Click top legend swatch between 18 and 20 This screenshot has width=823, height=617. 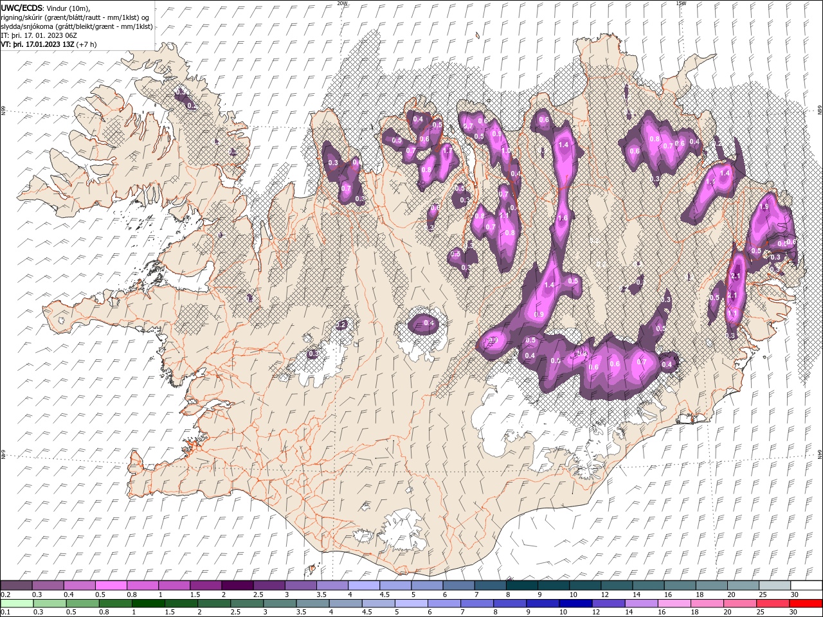(x=711, y=586)
